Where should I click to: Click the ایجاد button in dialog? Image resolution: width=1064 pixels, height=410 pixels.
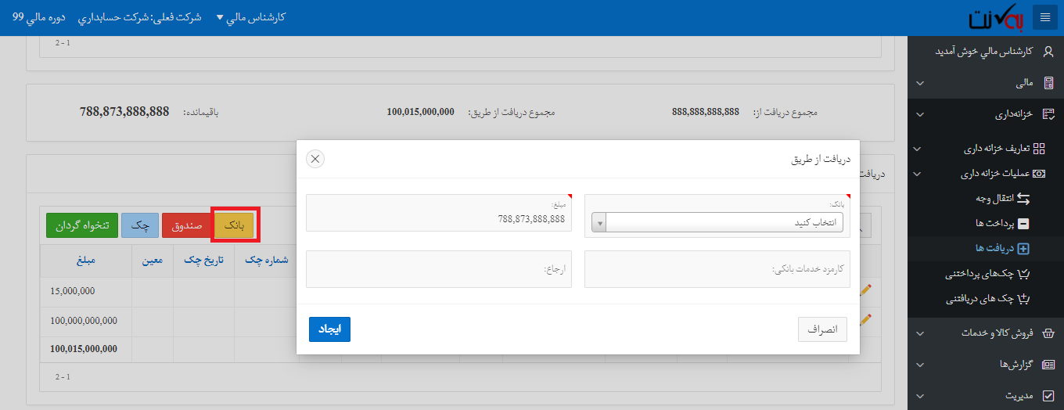329,329
